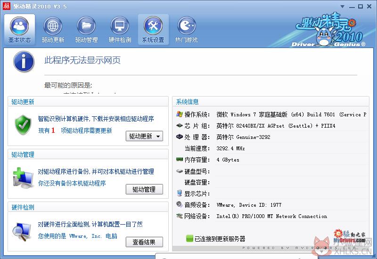This screenshot has height=259, width=377.
Task: Click the 英特尔 82440BX/ZX AGPset value
Action: [276, 126]
